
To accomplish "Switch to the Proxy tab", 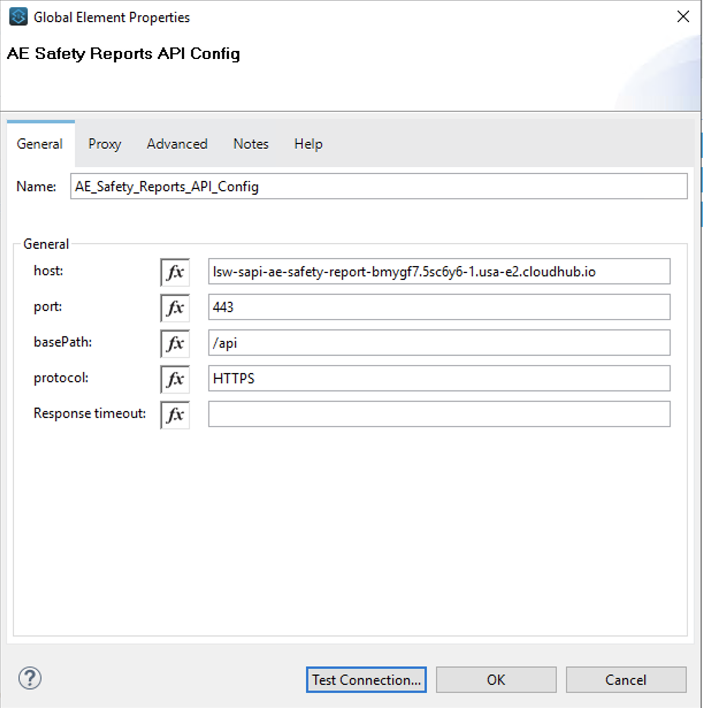I will pyautogui.click(x=105, y=144).
